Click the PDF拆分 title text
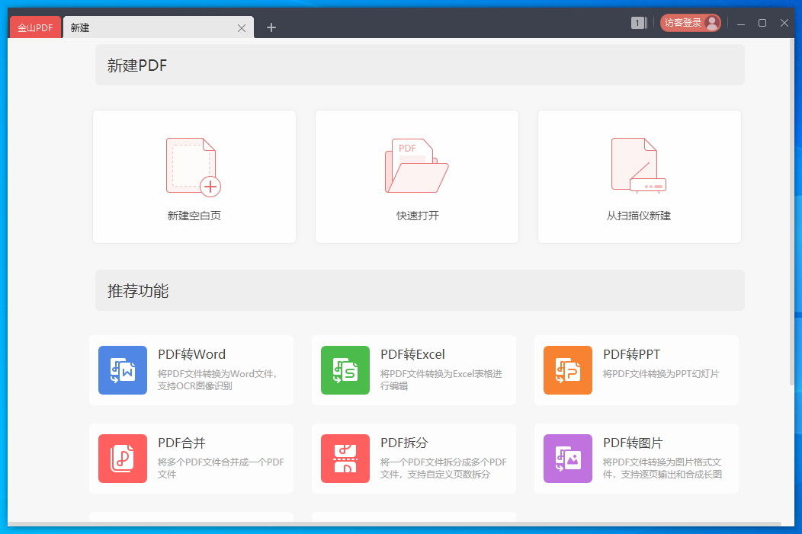Screen dimensions: 802x534 pyautogui.click(x=404, y=443)
